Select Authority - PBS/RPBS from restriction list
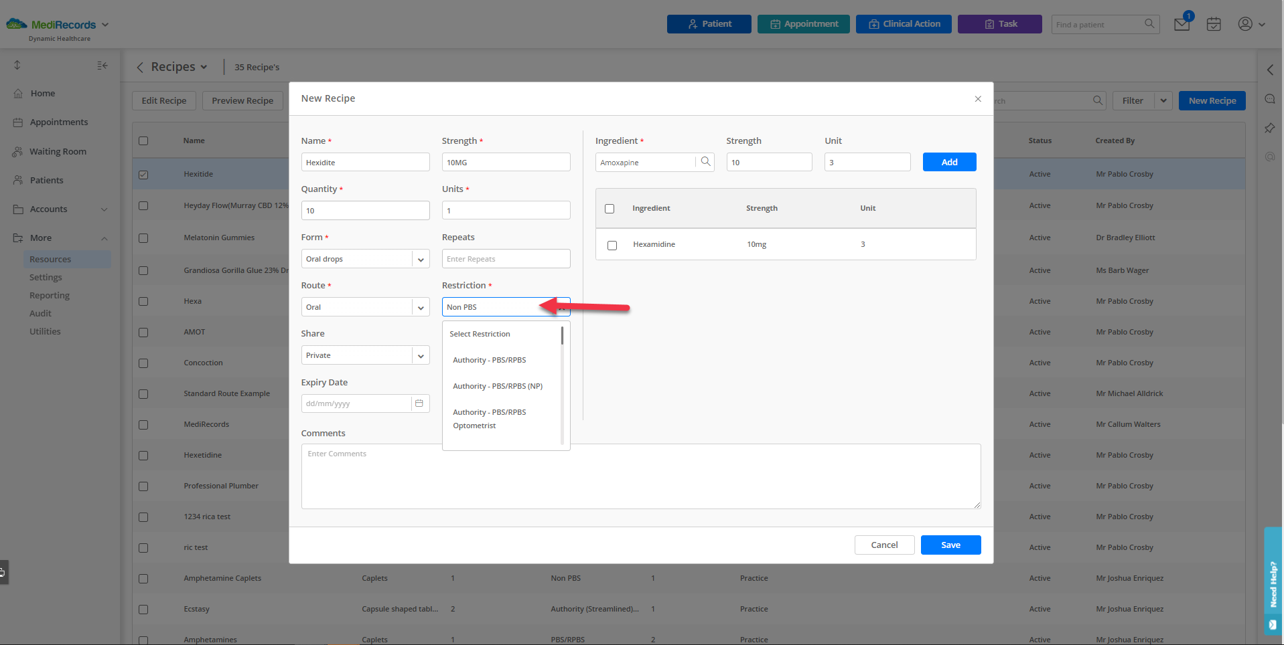Viewport: 1284px width, 645px height. (489, 359)
